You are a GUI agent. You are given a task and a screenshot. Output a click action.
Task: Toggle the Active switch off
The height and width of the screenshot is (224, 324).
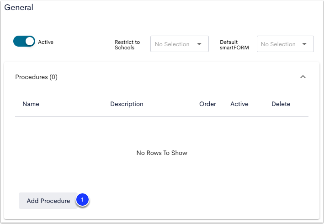point(24,41)
